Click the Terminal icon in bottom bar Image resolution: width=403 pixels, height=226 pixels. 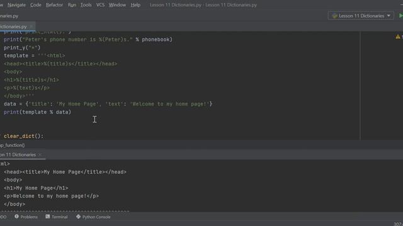tap(48, 217)
